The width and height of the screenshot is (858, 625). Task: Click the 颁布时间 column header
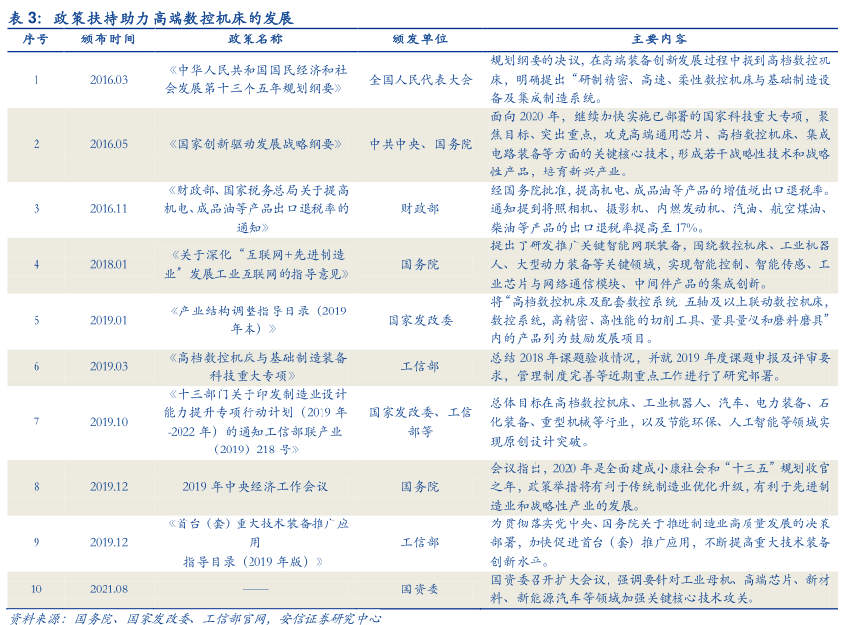(x=108, y=38)
